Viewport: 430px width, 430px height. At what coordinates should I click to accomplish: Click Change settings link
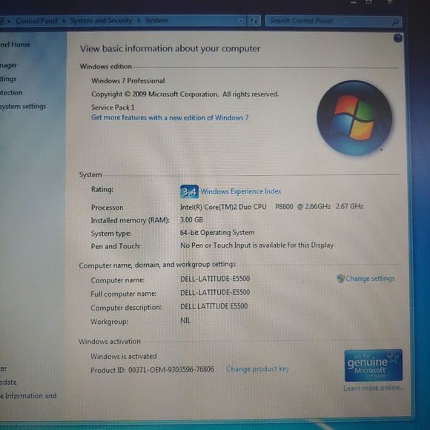click(x=370, y=278)
